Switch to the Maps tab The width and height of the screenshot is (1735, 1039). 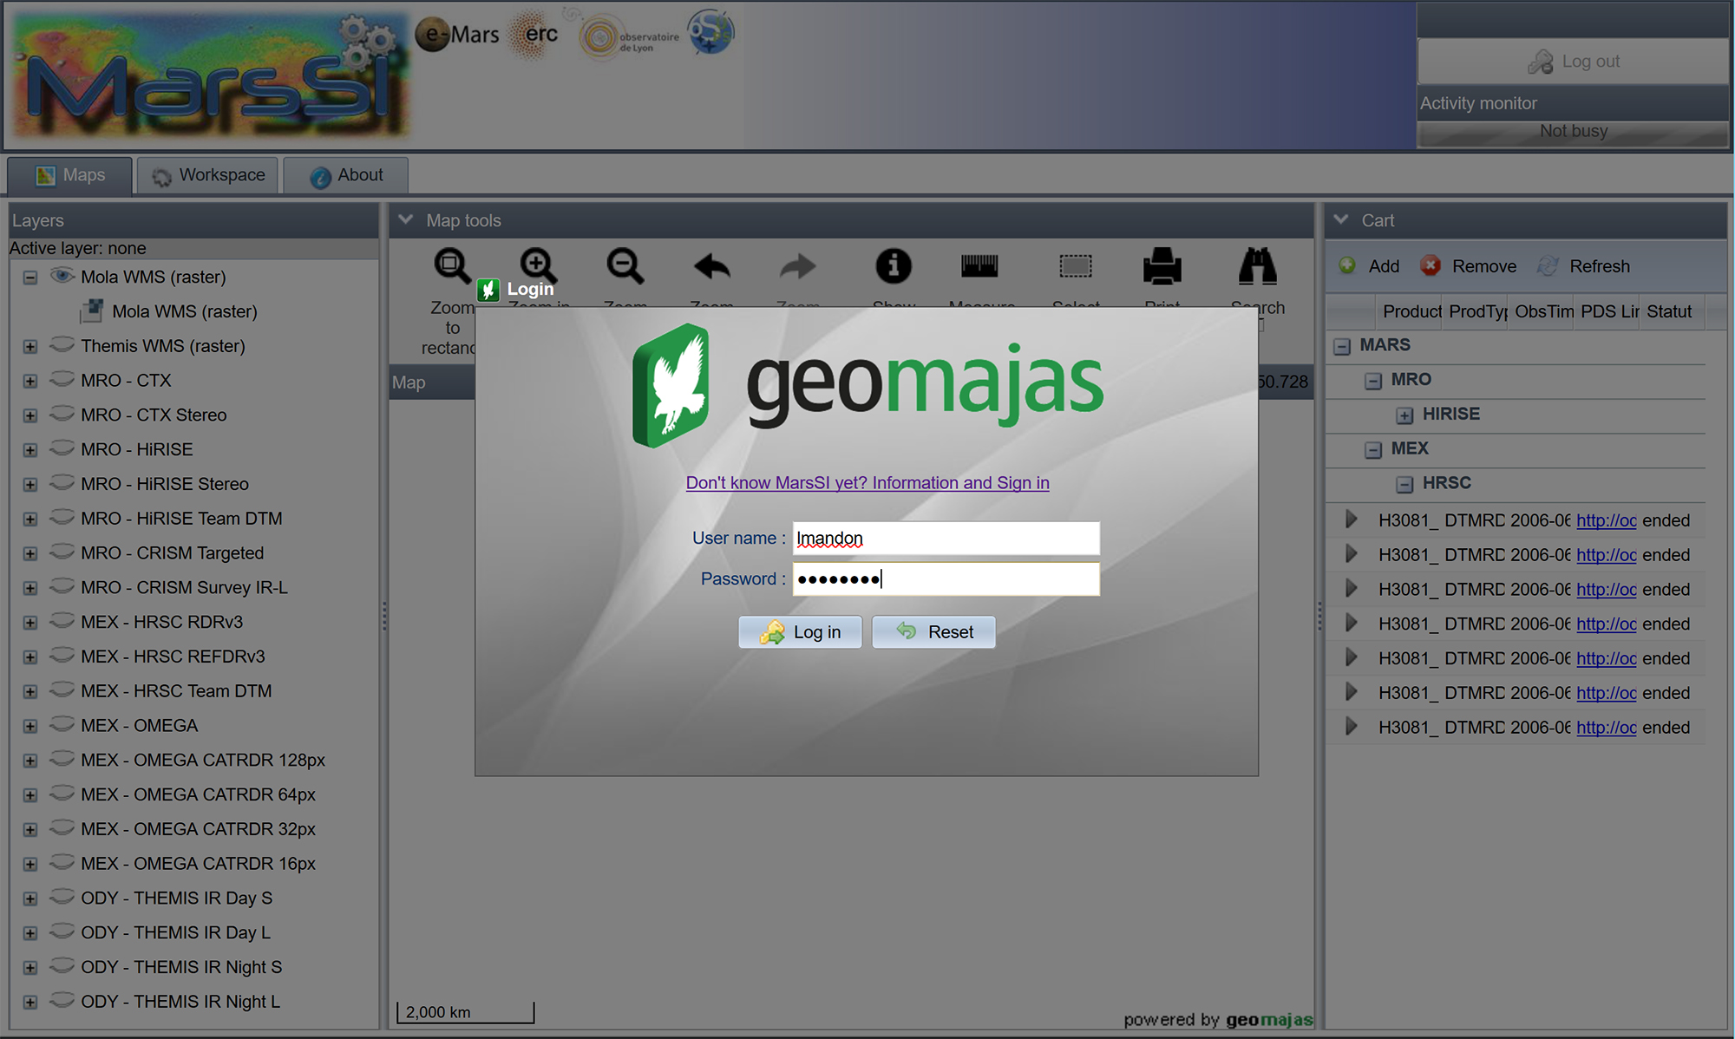pos(70,175)
